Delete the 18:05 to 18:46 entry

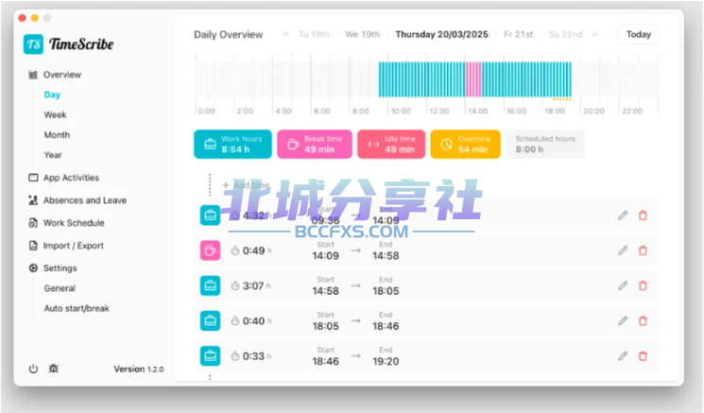click(x=643, y=321)
